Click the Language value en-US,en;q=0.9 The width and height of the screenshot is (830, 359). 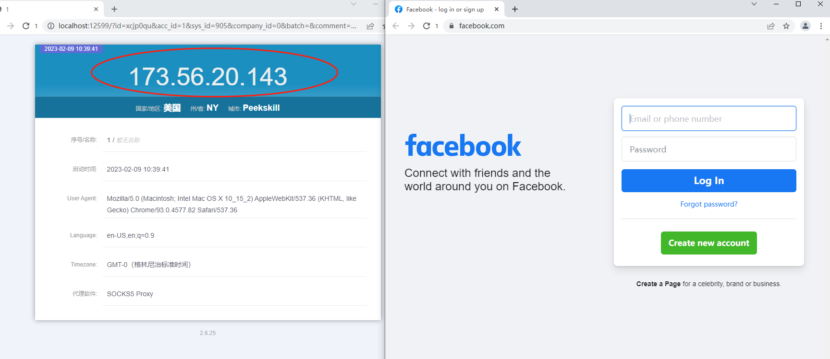coord(131,235)
